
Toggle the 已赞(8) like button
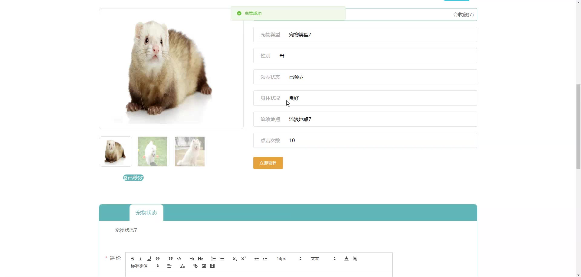click(133, 178)
